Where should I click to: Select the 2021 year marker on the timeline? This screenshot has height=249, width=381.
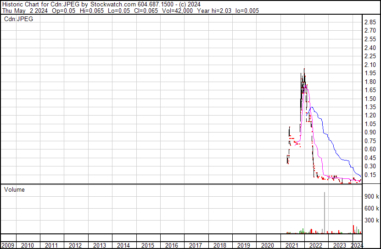click(291, 245)
